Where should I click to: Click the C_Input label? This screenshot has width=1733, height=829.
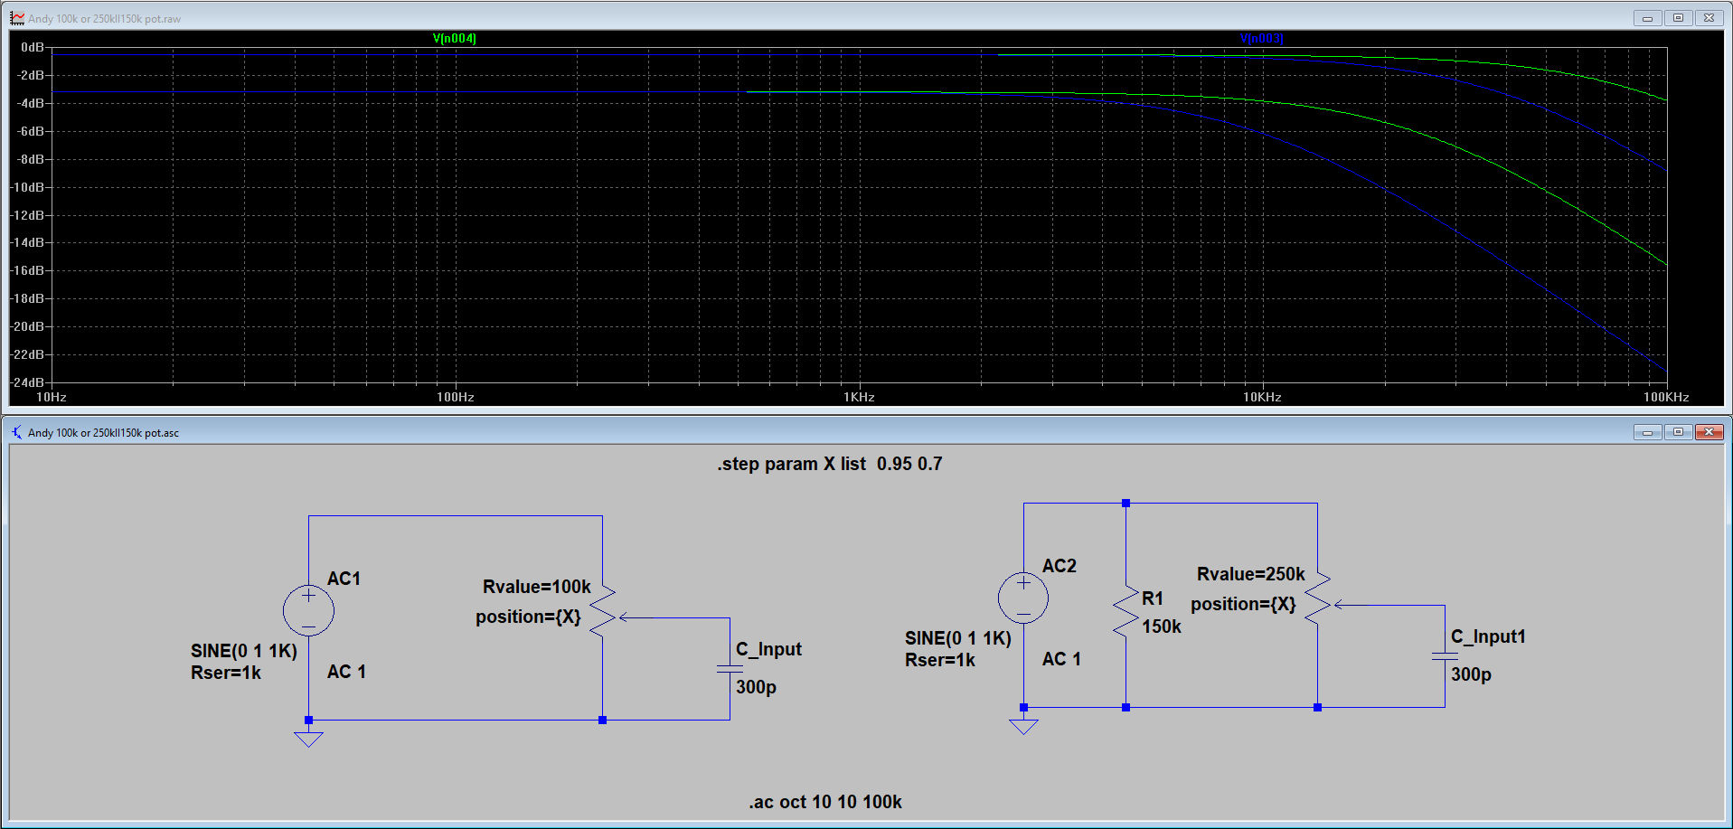click(768, 649)
